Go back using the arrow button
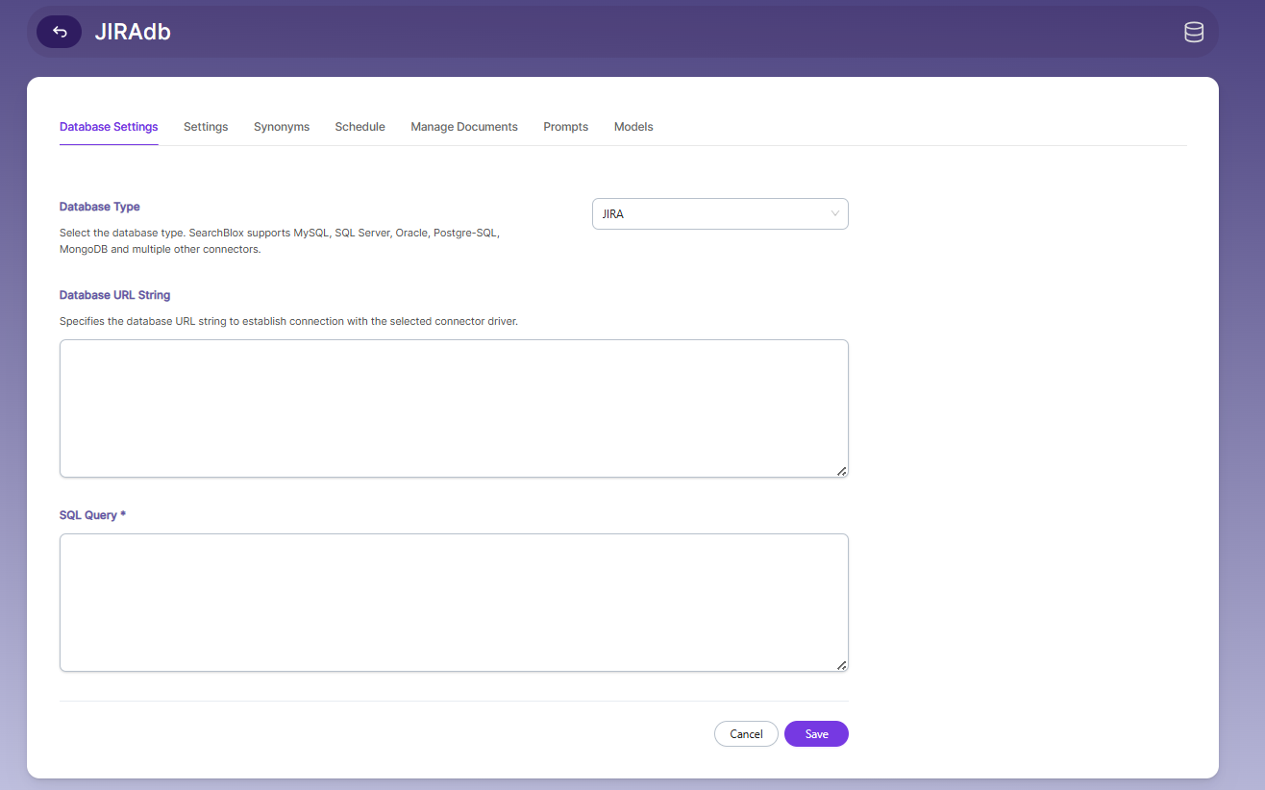This screenshot has height=790, width=1265. [x=59, y=32]
